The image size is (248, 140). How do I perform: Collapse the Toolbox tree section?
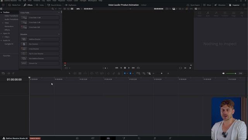1,12
